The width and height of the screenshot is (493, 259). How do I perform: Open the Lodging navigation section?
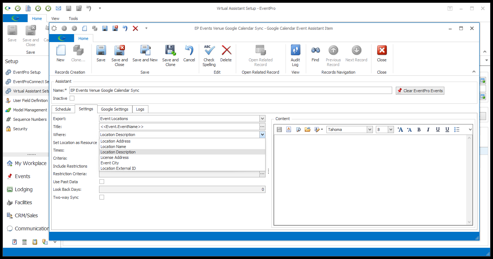tap(24, 189)
